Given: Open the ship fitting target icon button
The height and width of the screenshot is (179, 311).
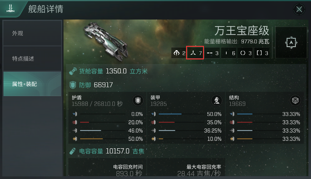Looking at the screenshot, I should pos(291,42).
